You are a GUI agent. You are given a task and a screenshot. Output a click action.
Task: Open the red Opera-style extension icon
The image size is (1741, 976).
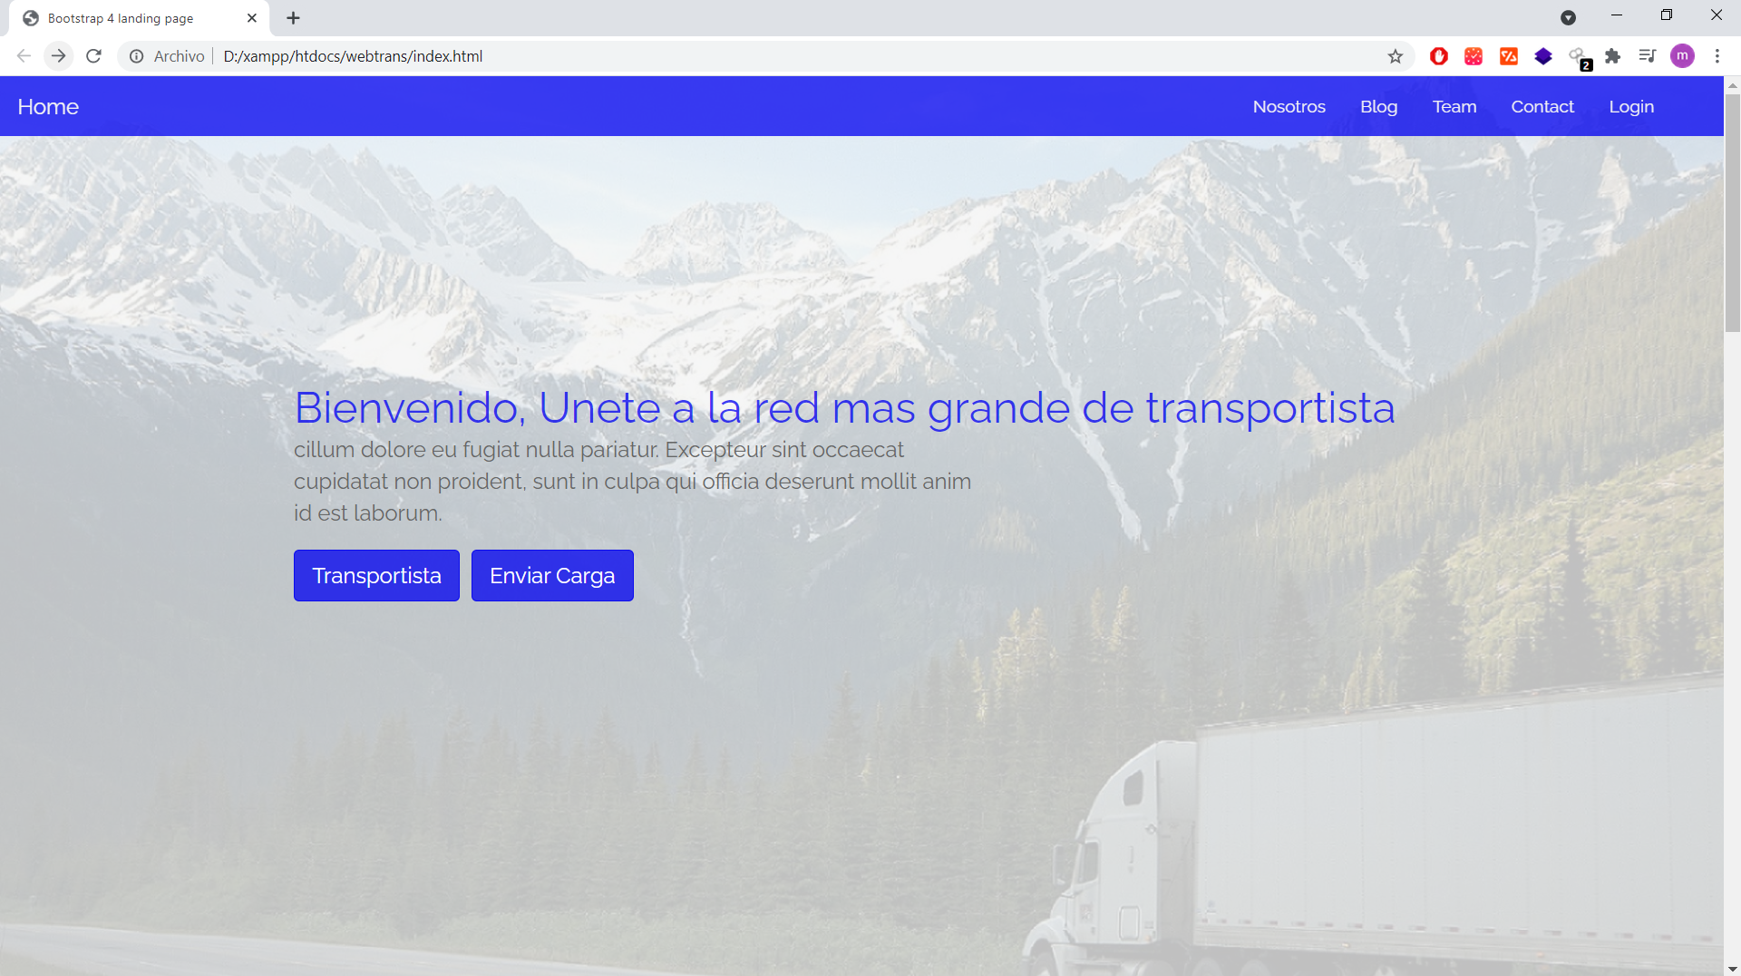coord(1439,56)
